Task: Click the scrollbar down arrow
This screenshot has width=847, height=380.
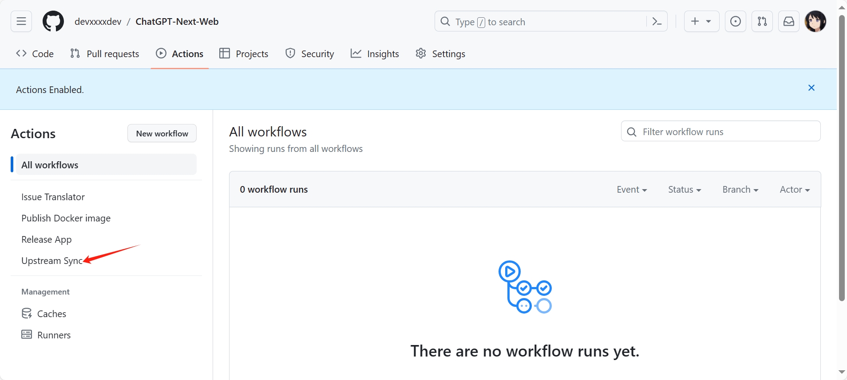Action: (x=842, y=372)
